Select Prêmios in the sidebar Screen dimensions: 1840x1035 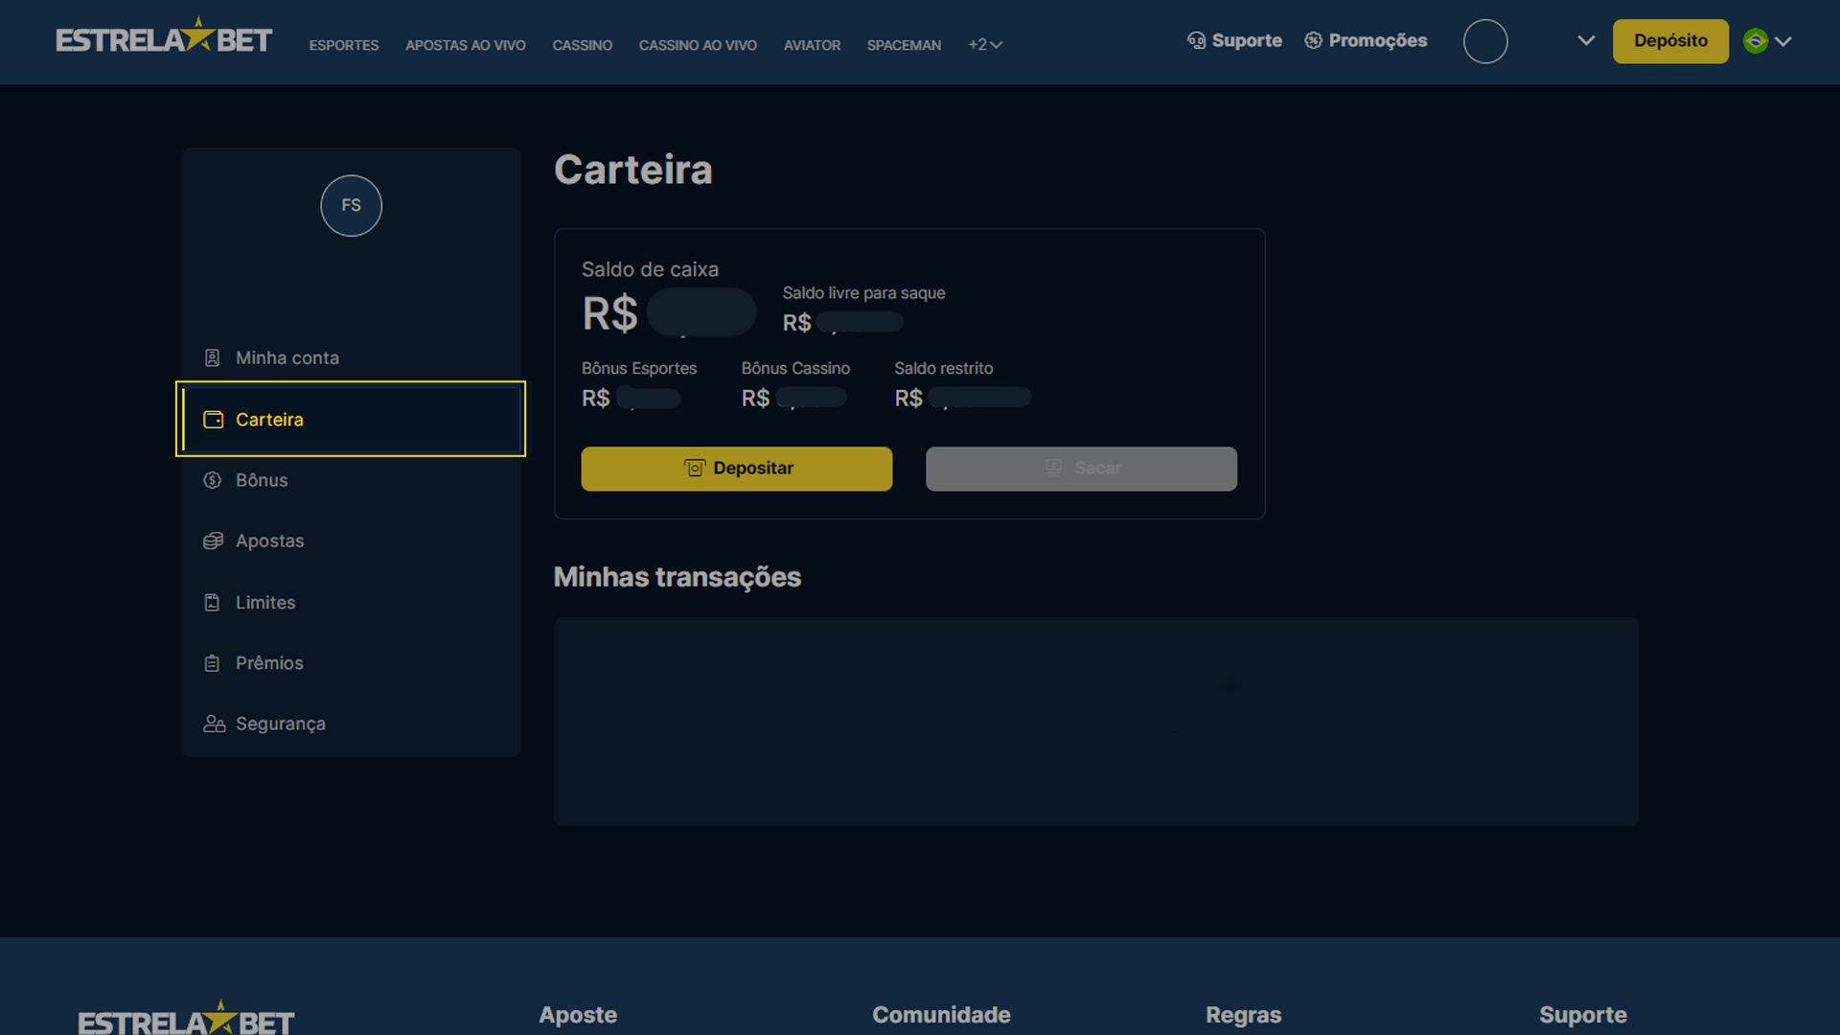(x=351, y=663)
